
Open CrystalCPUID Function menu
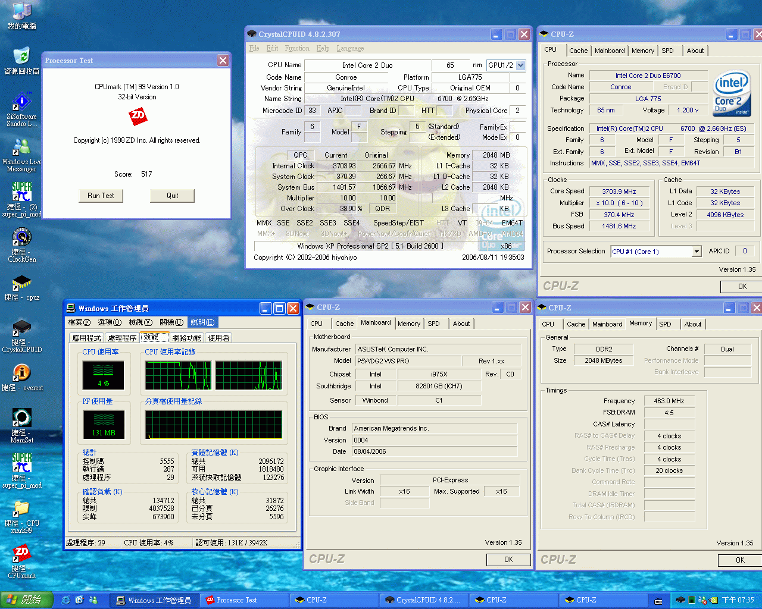tap(297, 48)
